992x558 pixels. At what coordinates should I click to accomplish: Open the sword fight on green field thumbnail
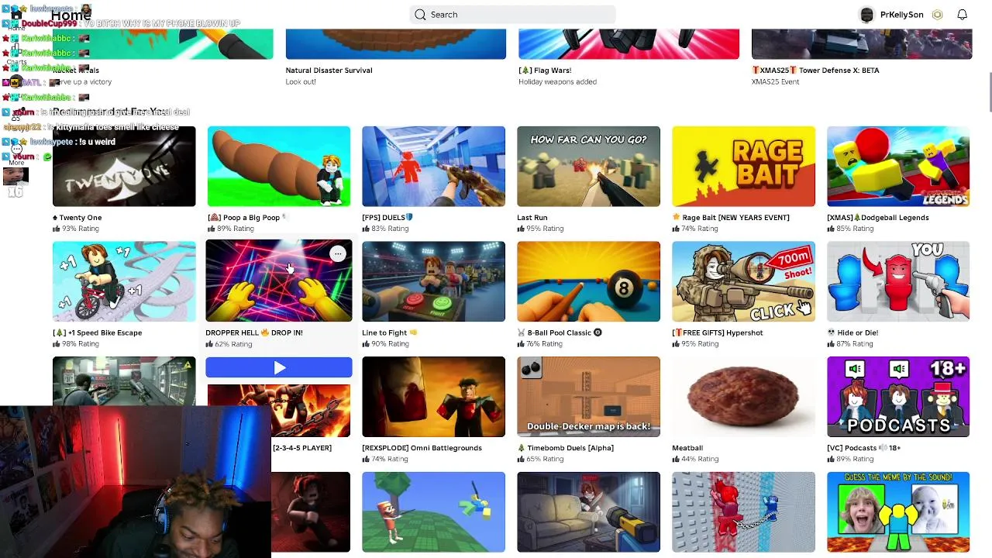pos(433,512)
